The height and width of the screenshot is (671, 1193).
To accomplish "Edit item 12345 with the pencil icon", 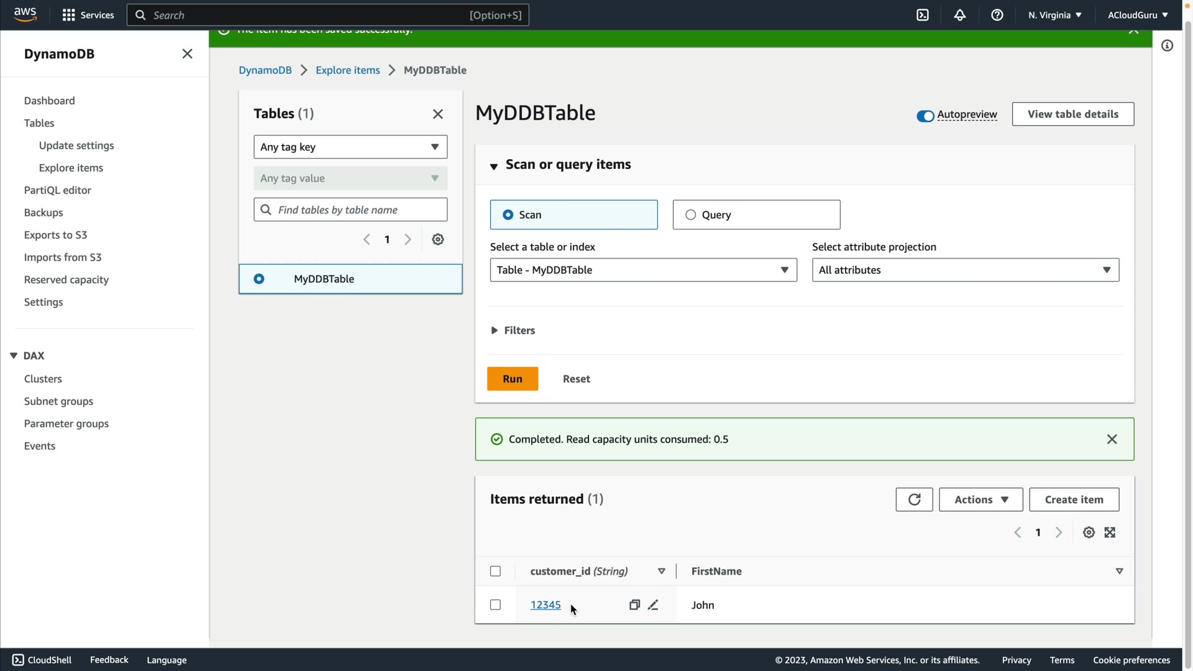I will point(653,605).
